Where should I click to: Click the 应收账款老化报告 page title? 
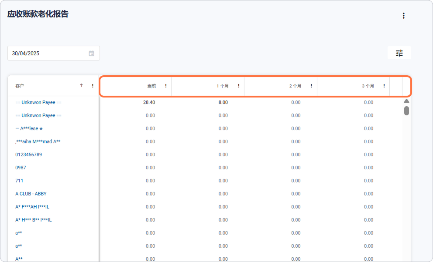38,14
